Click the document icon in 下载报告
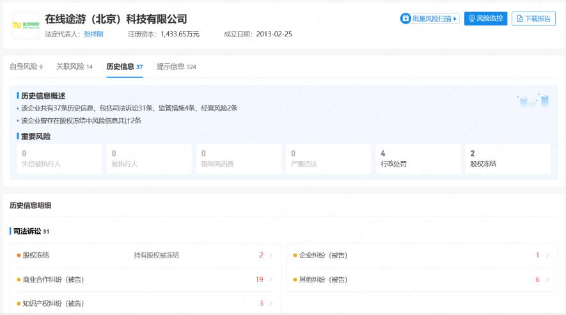 (x=520, y=19)
